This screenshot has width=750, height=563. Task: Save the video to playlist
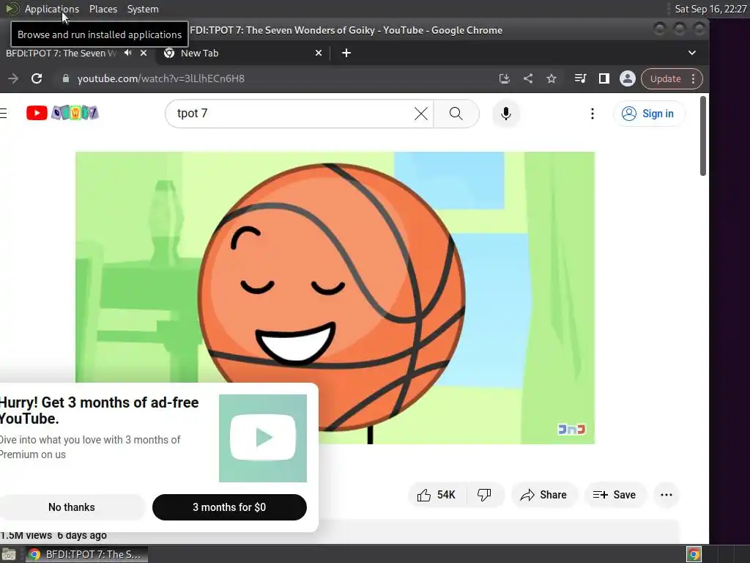coord(615,495)
